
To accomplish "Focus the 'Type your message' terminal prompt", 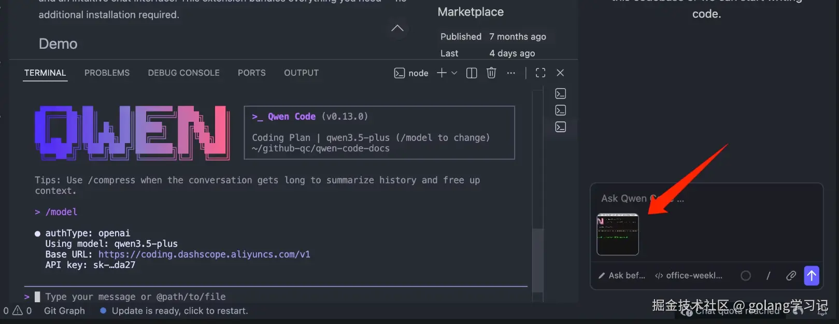I will pyautogui.click(x=135, y=297).
